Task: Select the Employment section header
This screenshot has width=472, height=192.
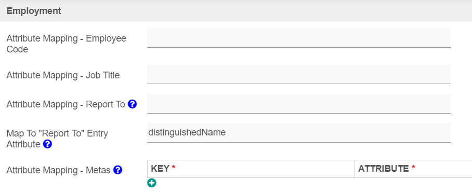Action: pyautogui.click(x=236, y=11)
